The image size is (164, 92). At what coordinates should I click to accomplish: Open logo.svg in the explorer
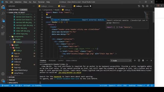coord(17,67)
